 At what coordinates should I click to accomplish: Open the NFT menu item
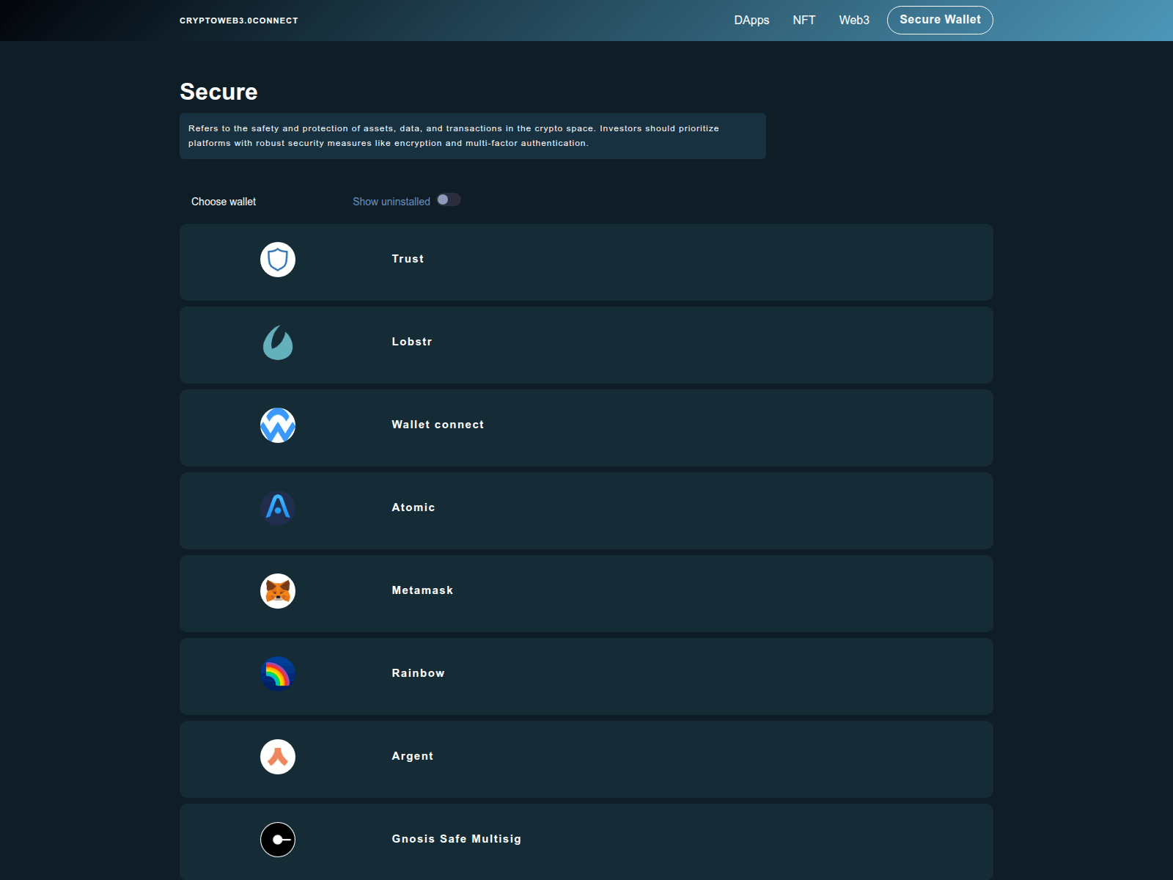tap(804, 21)
